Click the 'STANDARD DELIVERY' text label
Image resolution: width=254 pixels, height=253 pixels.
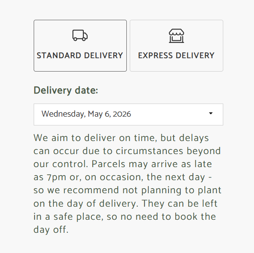pos(80,56)
